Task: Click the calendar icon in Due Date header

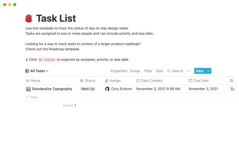Action: (190, 81)
